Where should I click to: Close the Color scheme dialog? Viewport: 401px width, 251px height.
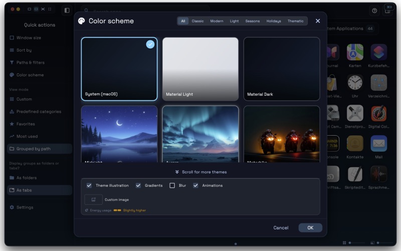318,21
